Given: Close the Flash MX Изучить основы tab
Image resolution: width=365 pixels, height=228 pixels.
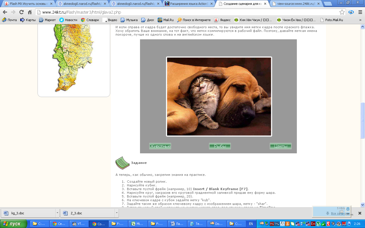Looking at the screenshot, I should [x=51, y=4].
